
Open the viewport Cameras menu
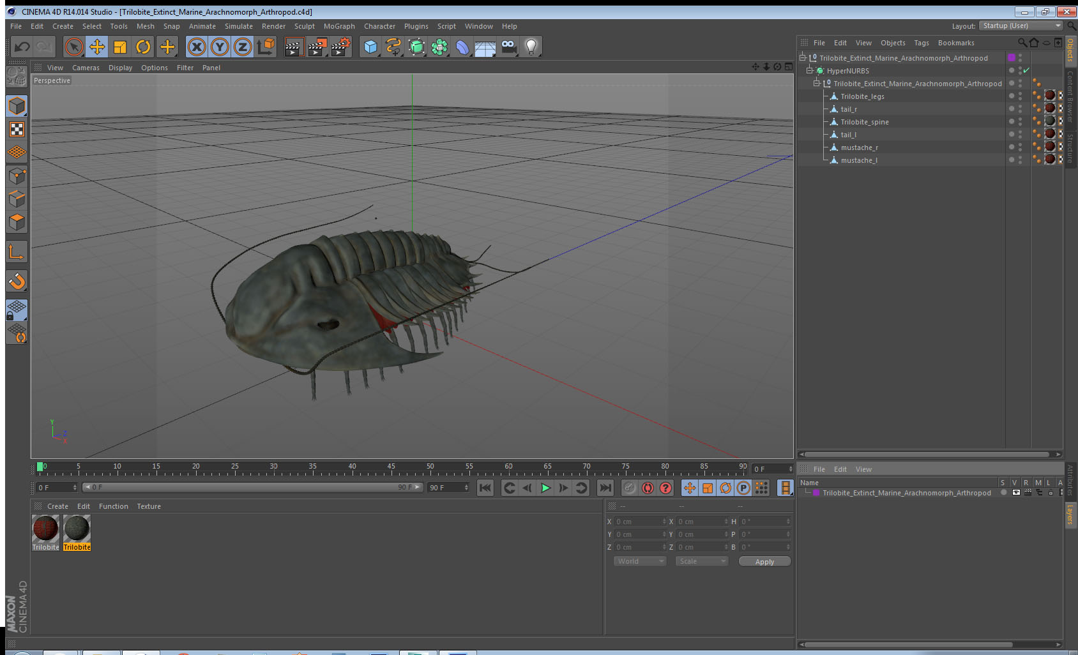(x=86, y=68)
